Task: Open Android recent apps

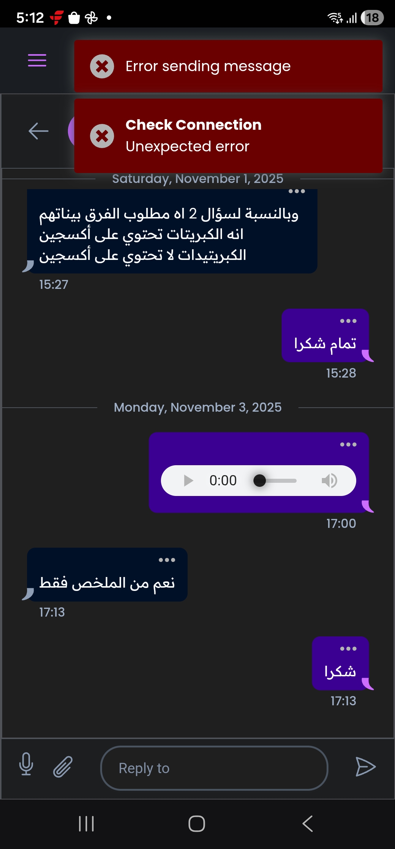Action: [86, 824]
